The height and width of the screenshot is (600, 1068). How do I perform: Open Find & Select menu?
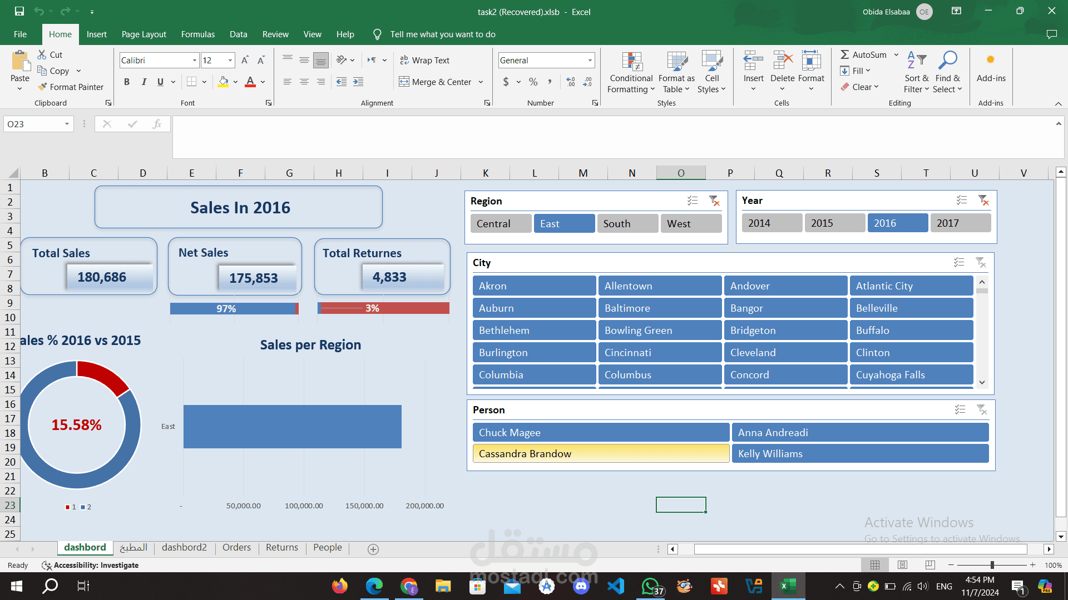pyautogui.click(x=947, y=73)
